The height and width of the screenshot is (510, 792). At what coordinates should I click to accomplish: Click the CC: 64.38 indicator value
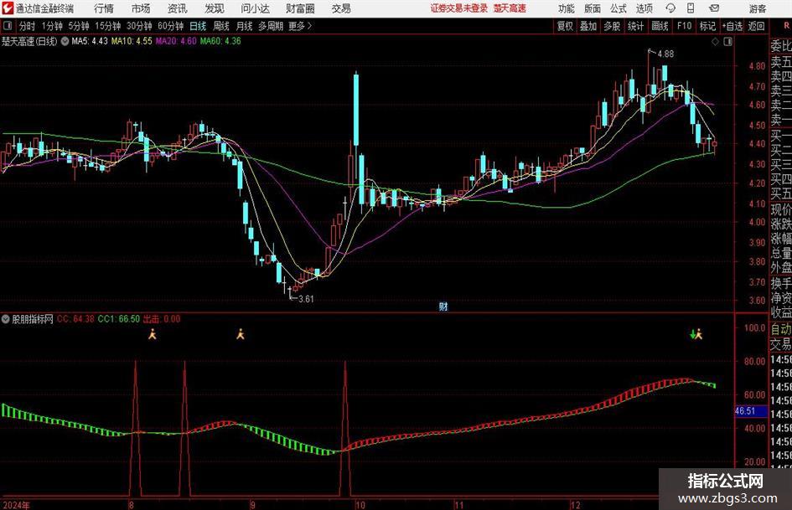click(75, 319)
